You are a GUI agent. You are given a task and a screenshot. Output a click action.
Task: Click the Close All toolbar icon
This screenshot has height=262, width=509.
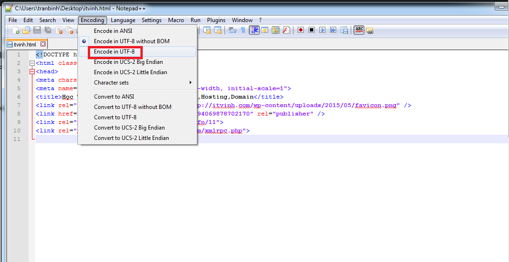pyautogui.click(x=69, y=31)
